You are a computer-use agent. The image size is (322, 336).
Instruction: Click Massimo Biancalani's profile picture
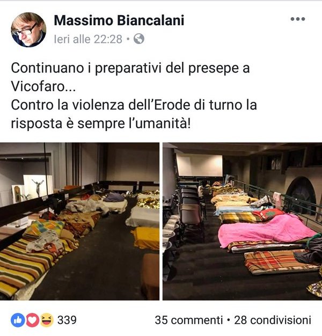pyautogui.click(x=28, y=30)
